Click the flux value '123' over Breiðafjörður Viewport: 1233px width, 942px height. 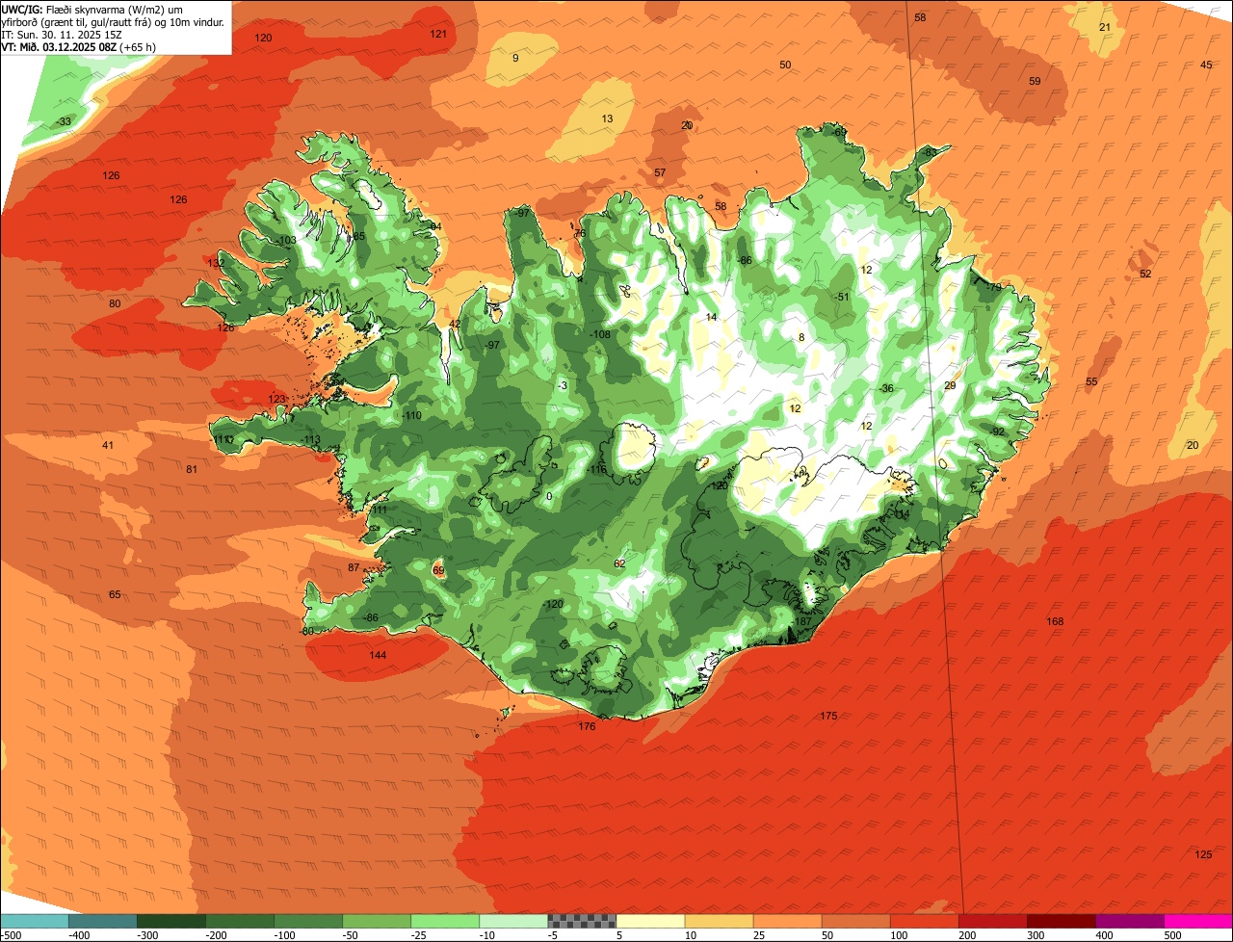tap(276, 399)
